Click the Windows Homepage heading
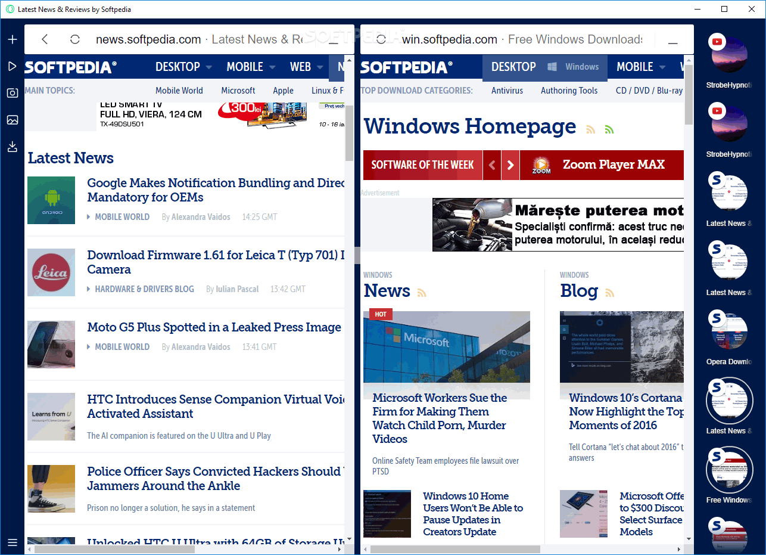This screenshot has height=555, width=766. click(470, 126)
